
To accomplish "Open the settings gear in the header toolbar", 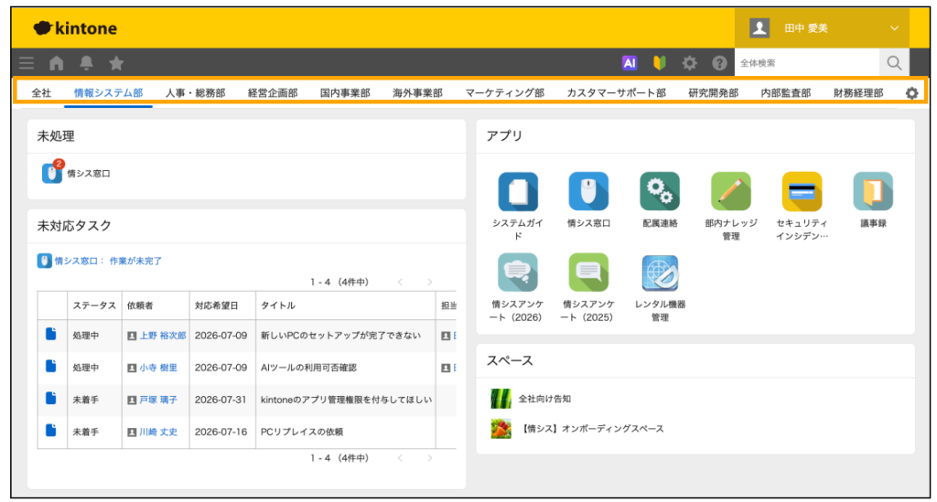I will 690,63.
